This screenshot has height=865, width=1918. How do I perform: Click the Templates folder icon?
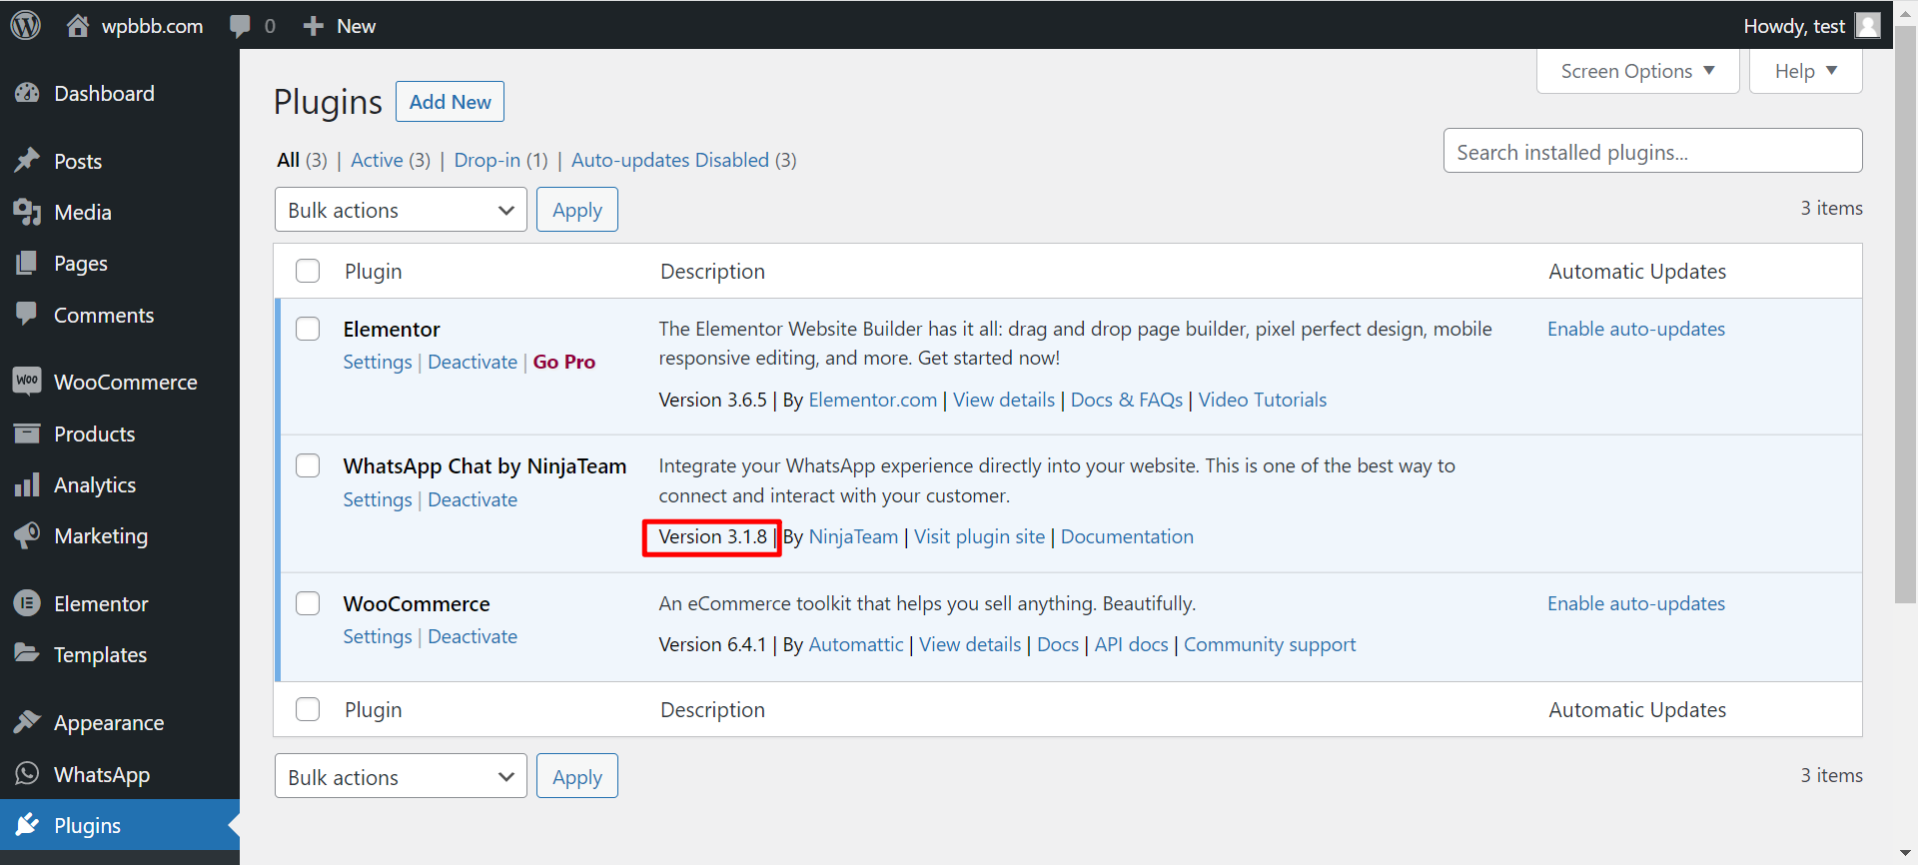coord(27,654)
